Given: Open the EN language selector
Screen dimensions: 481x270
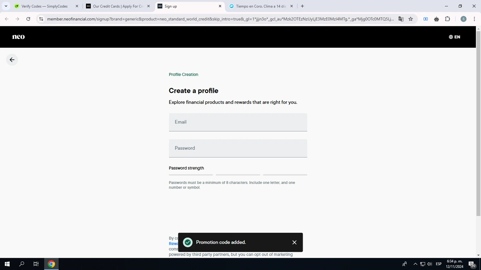Looking at the screenshot, I should (454, 37).
